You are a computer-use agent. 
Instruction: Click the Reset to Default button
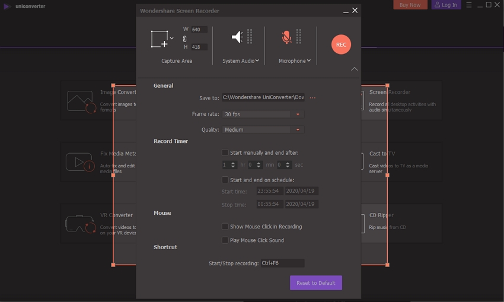tap(315, 283)
